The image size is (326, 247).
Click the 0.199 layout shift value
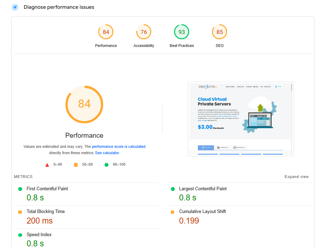(189, 221)
